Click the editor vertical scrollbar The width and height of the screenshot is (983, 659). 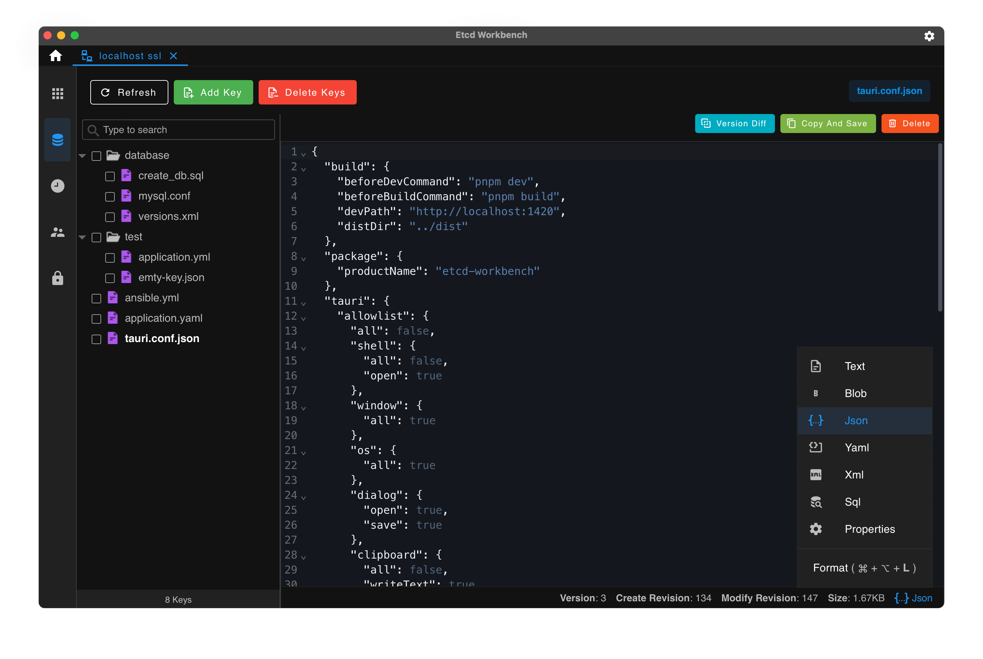point(940,227)
